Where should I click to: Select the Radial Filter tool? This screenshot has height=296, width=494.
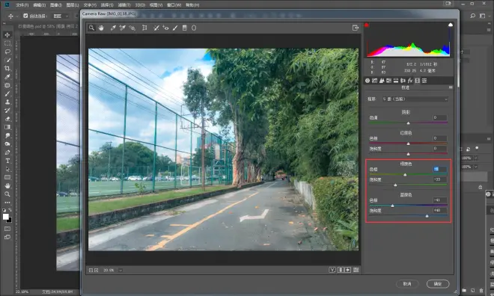(x=194, y=28)
